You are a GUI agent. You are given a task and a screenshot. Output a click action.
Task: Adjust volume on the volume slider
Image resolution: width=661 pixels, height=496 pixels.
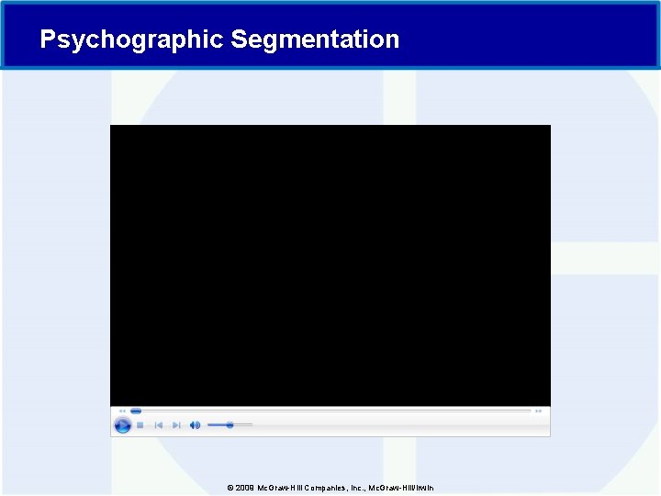pos(230,424)
